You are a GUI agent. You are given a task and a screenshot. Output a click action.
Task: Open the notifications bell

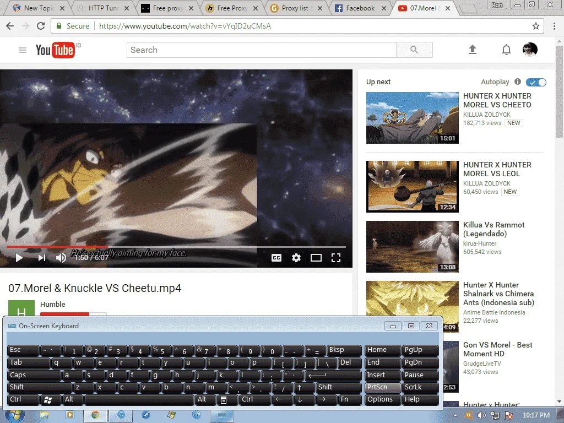(x=507, y=50)
